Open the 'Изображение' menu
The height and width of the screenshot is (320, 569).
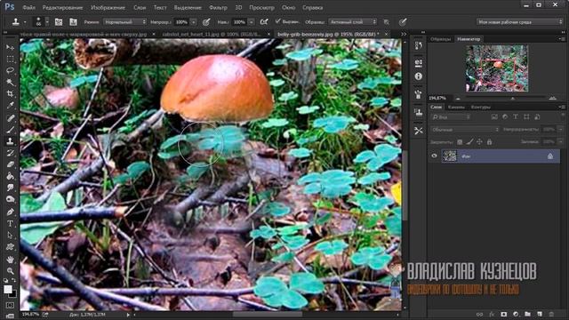(108, 7)
